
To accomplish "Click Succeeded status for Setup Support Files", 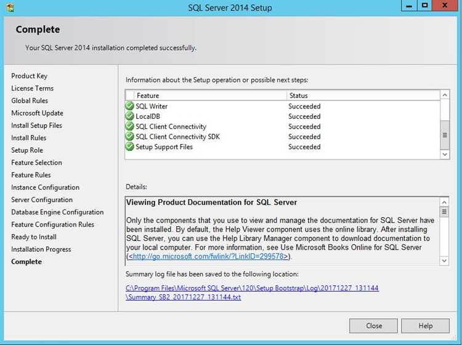I will (304, 147).
